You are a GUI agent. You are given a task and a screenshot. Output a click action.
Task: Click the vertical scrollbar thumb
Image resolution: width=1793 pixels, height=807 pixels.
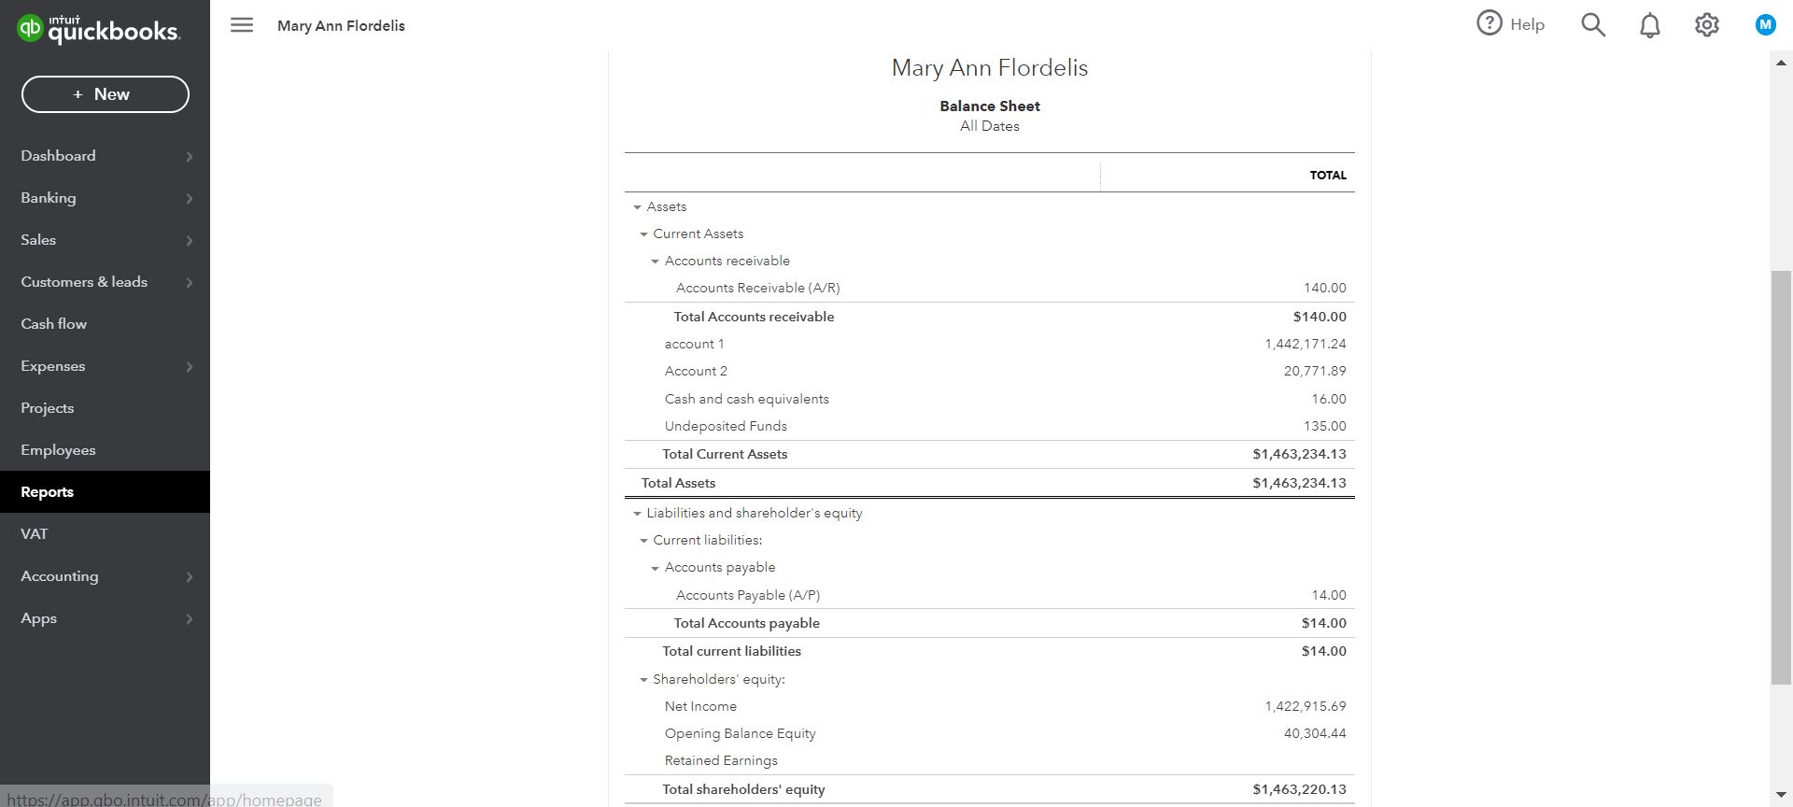(1780, 476)
